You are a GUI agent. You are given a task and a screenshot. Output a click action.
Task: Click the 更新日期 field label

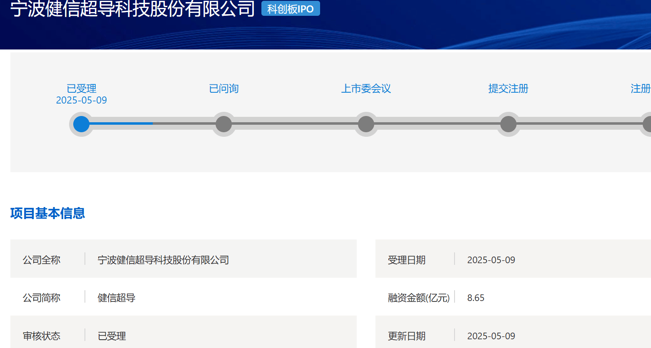[x=407, y=336]
